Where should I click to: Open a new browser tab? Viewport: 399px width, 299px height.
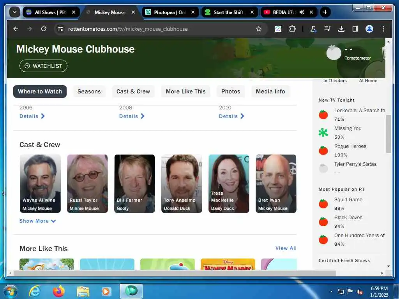click(x=325, y=12)
